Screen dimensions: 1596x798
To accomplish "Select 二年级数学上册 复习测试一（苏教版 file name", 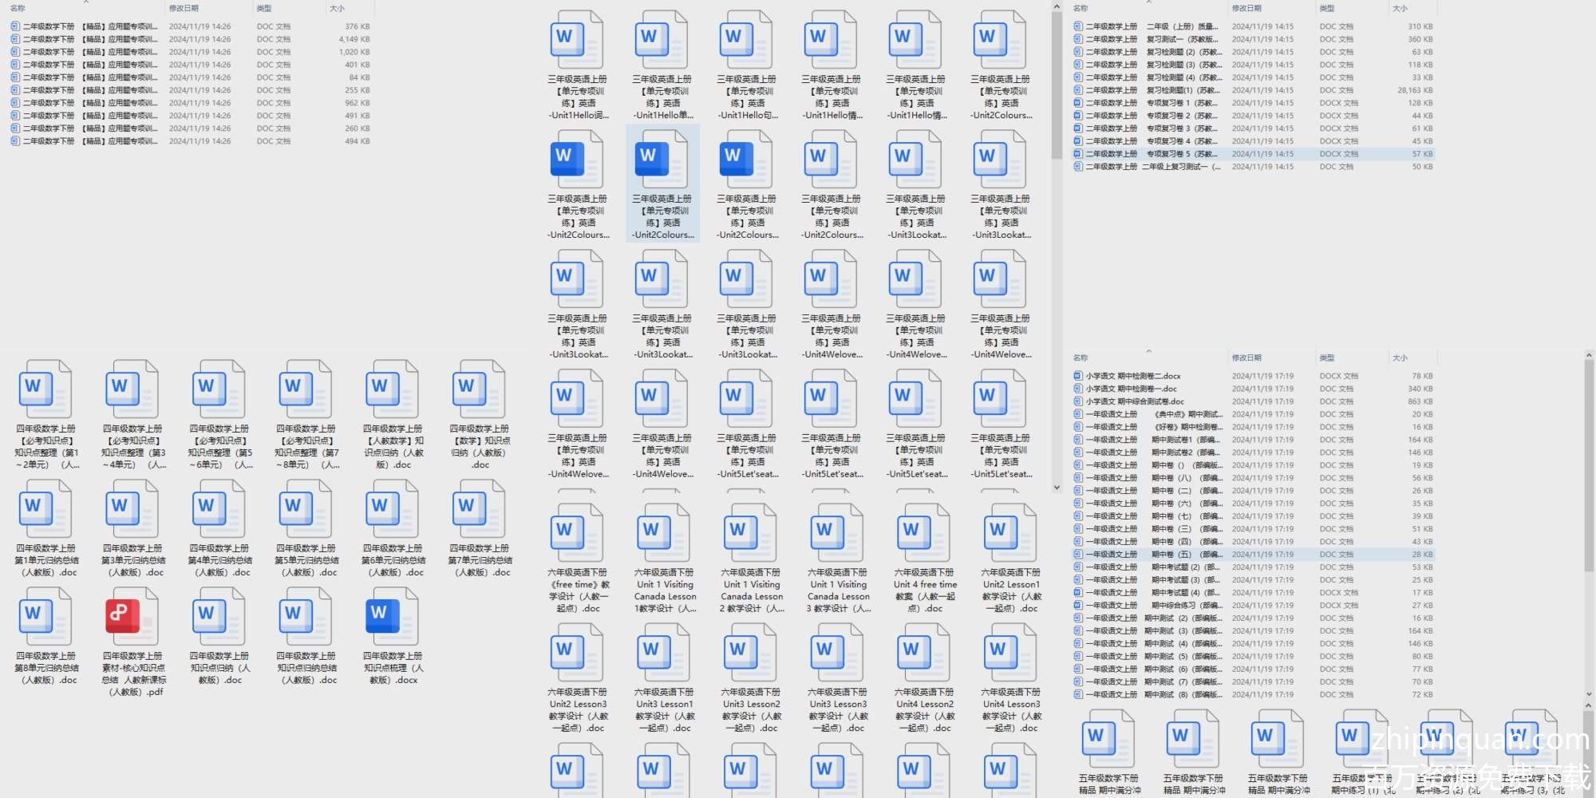I will (x=1152, y=39).
